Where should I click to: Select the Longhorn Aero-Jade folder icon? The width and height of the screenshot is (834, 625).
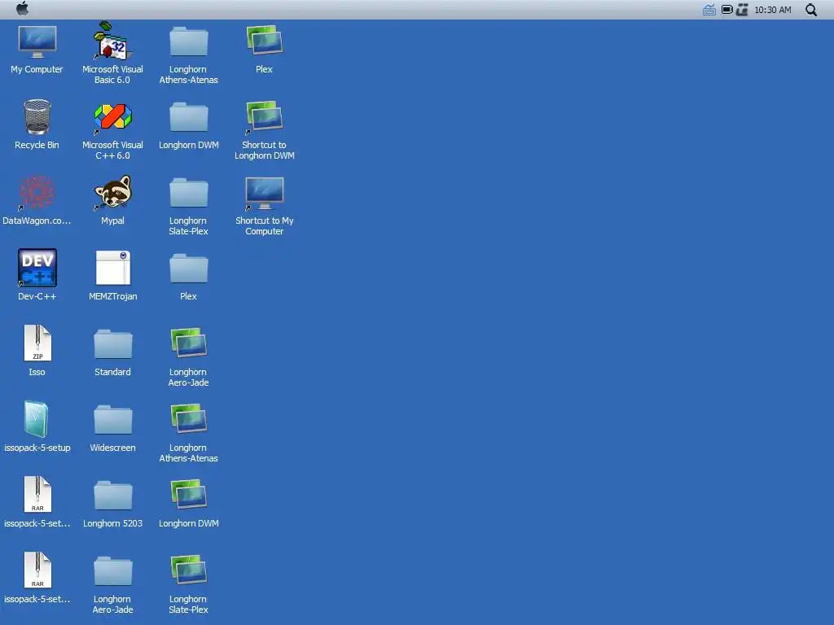[112, 571]
